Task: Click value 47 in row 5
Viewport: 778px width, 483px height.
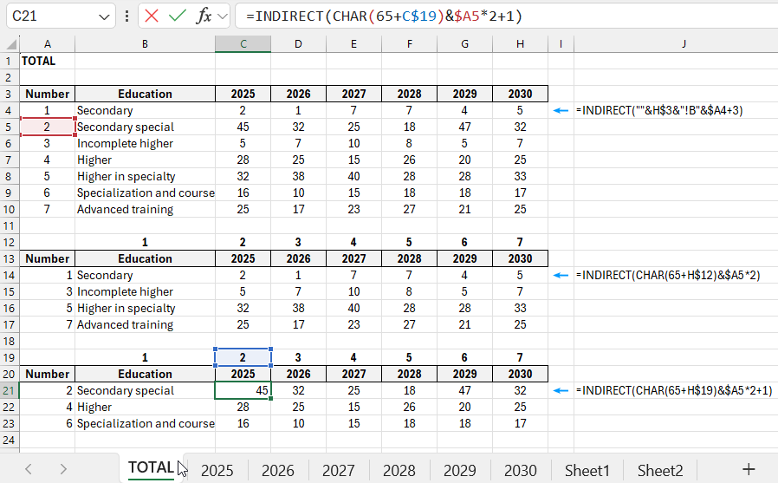Action: (464, 127)
